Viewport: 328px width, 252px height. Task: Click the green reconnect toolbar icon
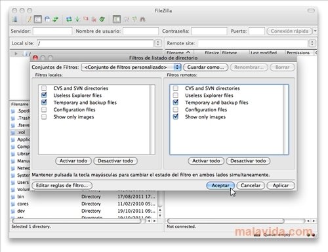(x=102, y=20)
